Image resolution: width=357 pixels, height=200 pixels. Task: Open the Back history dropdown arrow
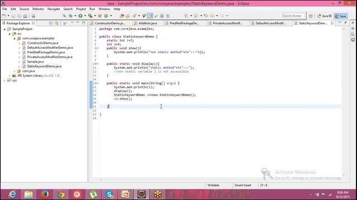pyautogui.click(x=217, y=16)
